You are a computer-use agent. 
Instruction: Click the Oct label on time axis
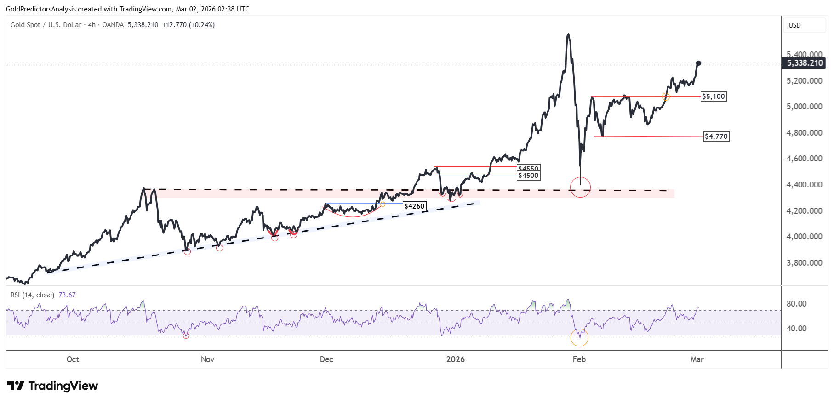(73, 359)
